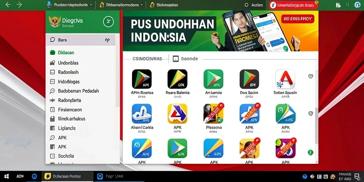Select the Acties radio option
This screenshot has width=364, height=182.
(247, 5)
